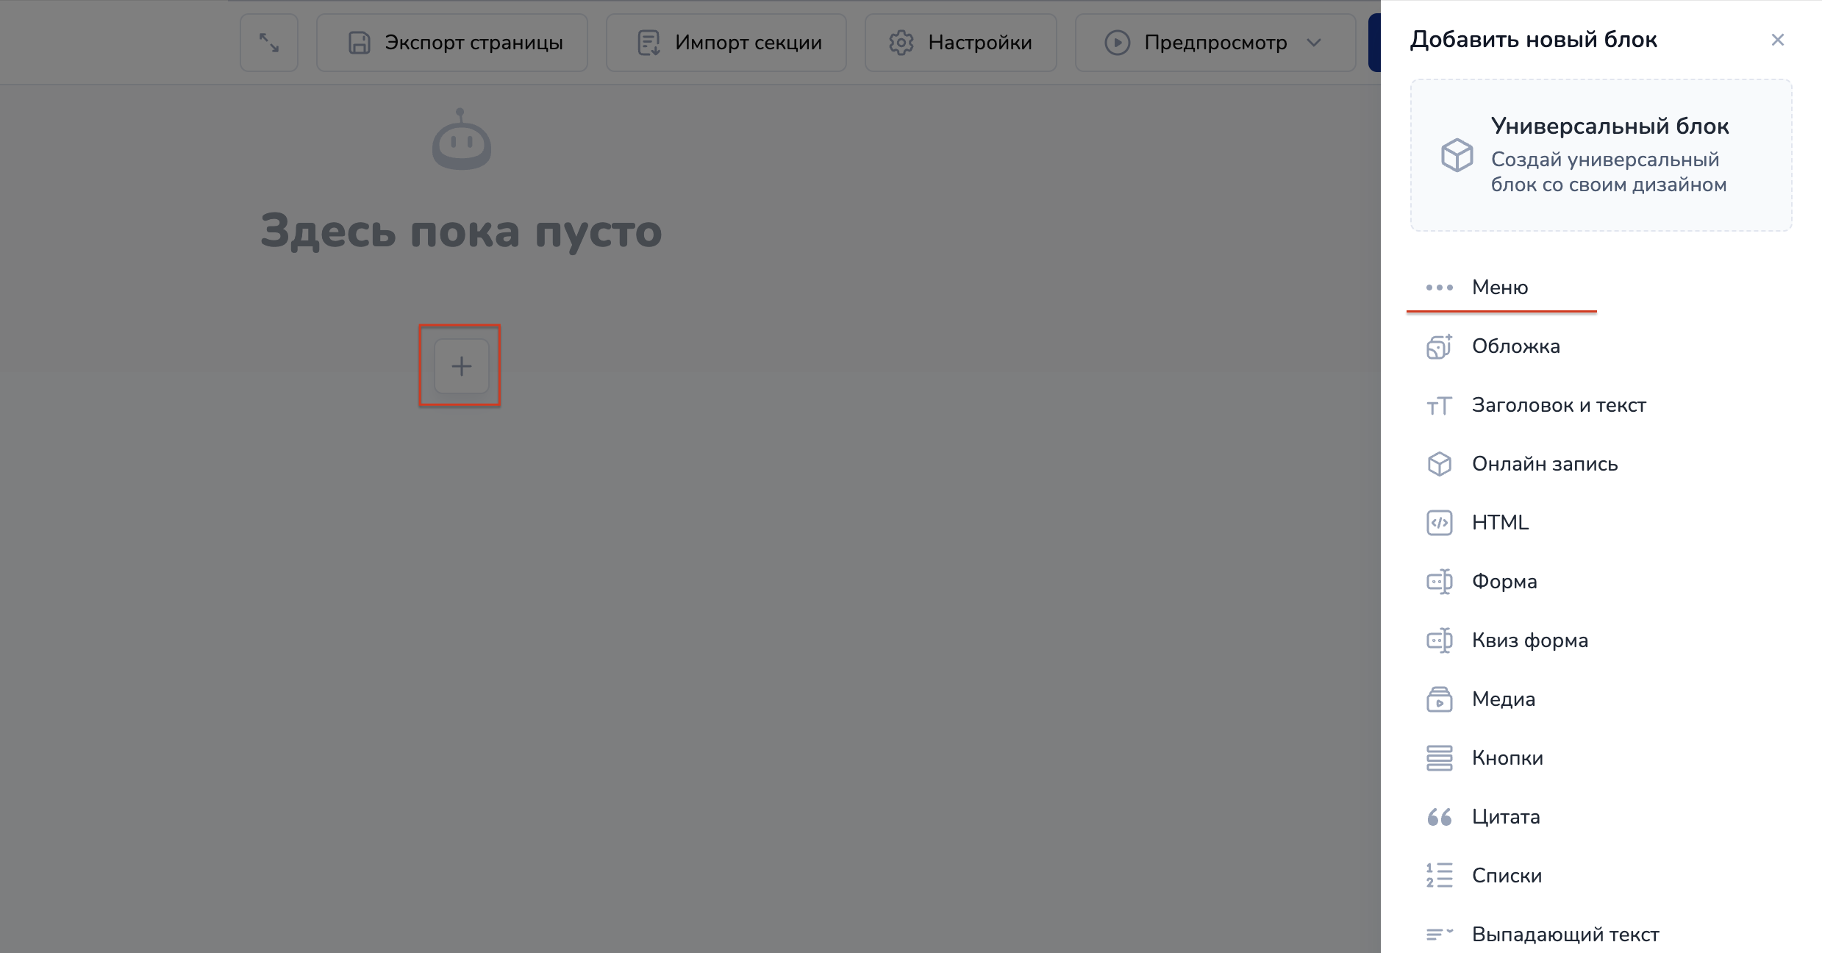
Task: Select the HTML code block icon
Action: pos(1439,523)
